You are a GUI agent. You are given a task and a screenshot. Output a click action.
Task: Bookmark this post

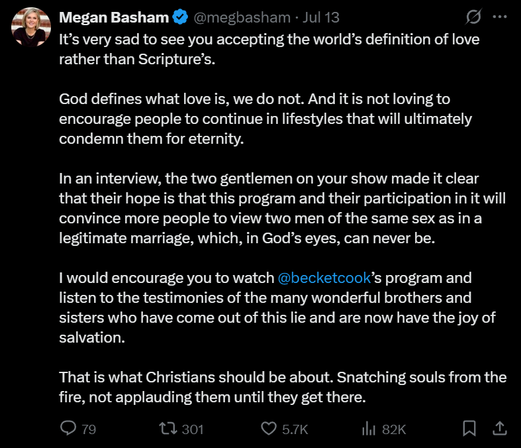pos(469,428)
